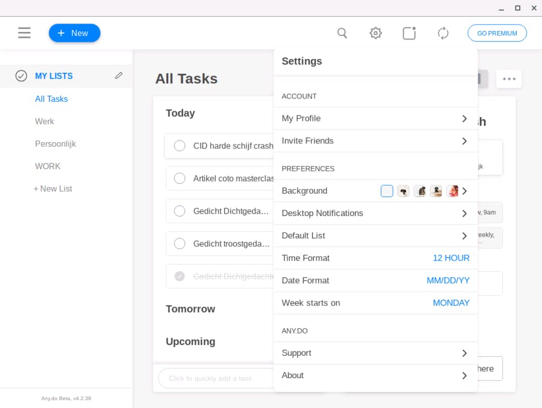Click the search magnifier icon
542x408 pixels.
342,33
